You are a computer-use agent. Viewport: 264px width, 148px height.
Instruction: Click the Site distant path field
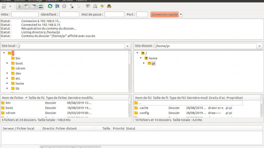point(206,46)
